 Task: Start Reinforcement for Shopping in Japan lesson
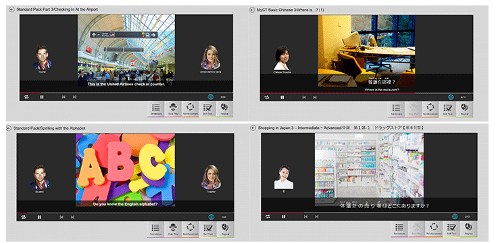434,230
